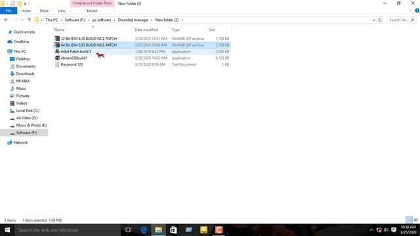Open MI MAX device in sidebar
This screenshot has height=236, width=420.
pyautogui.click(x=23, y=81)
